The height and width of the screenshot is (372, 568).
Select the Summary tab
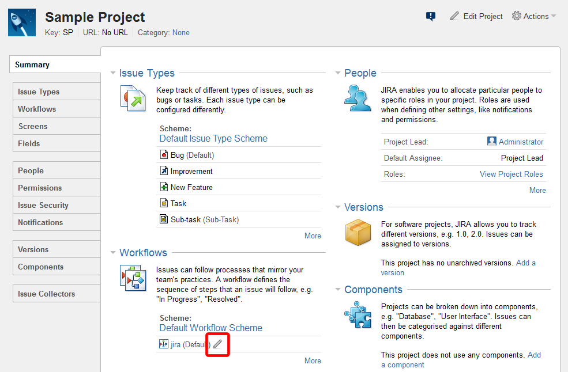click(x=55, y=64)
